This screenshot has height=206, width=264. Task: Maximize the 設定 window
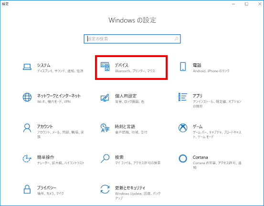(x=246, y=4)
